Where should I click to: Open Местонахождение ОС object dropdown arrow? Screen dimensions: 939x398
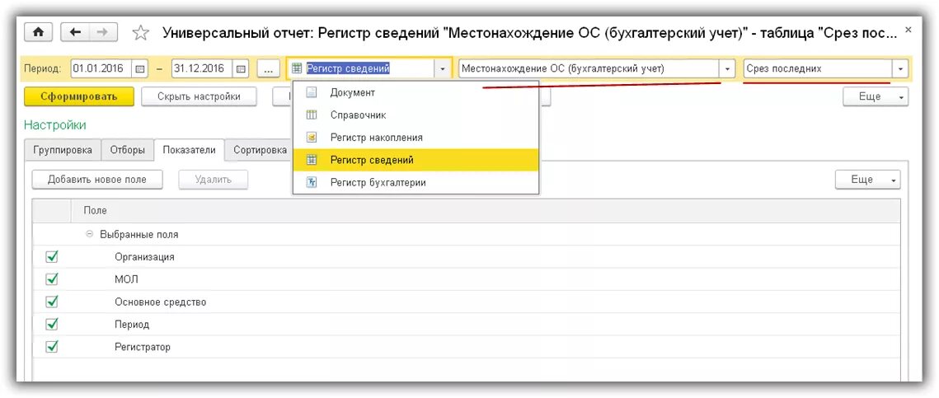point(728,69)
